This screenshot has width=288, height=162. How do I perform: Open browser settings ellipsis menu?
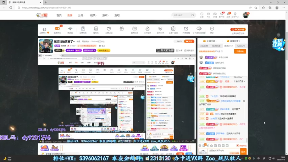pyautogui.click(x=284, y=8)
